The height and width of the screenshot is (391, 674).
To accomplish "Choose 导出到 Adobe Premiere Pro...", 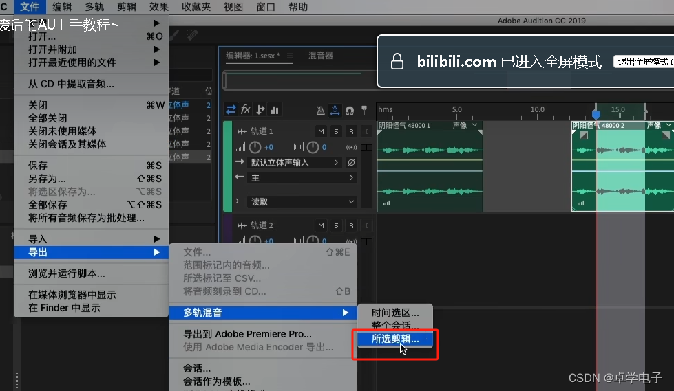I will click(262, 334).
